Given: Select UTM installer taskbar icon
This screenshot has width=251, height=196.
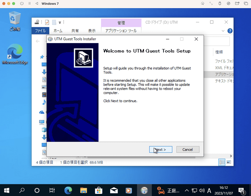Looking at the screenshot, I should point(144,190).
